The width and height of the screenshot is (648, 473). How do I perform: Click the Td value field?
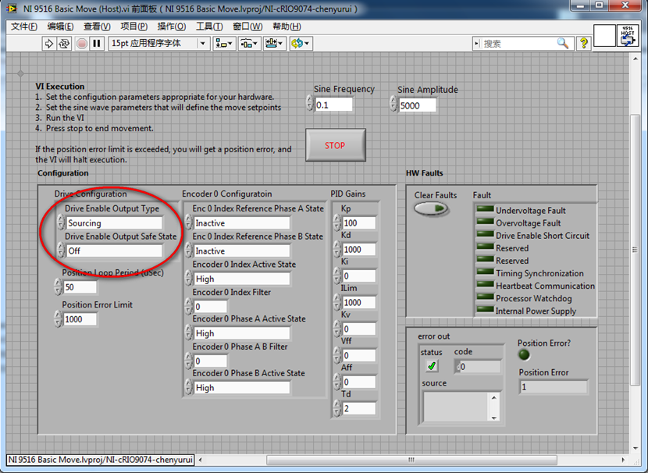pyautogui.click(x=359, y=408)
